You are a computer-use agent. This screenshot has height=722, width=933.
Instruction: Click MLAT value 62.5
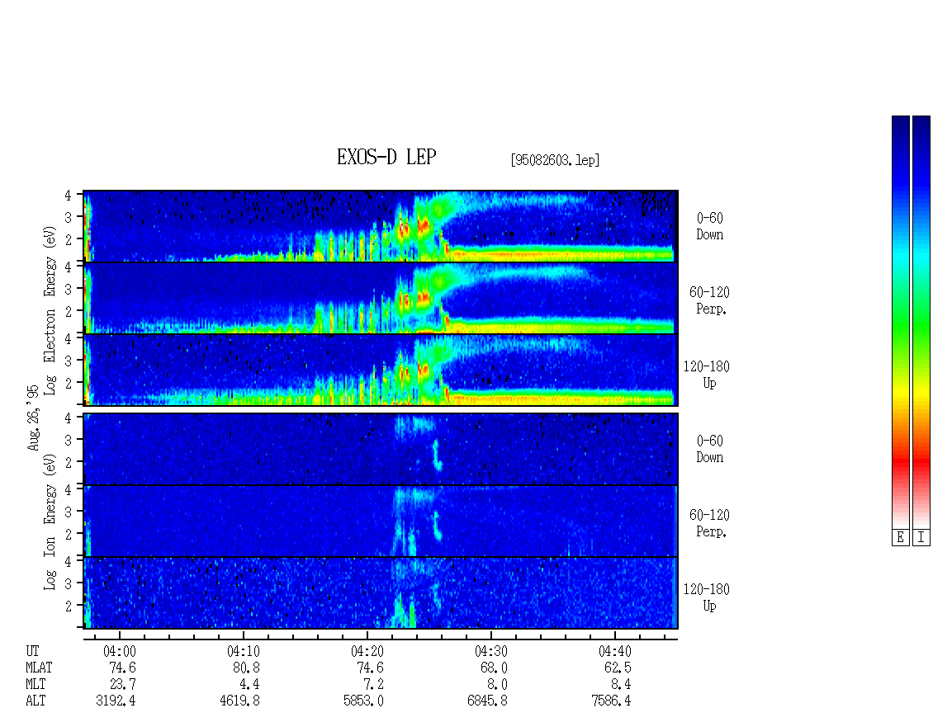[618, 668]
